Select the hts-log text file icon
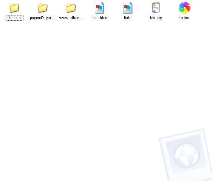Viewport: 212px width, 181px height. pos(156,8)
